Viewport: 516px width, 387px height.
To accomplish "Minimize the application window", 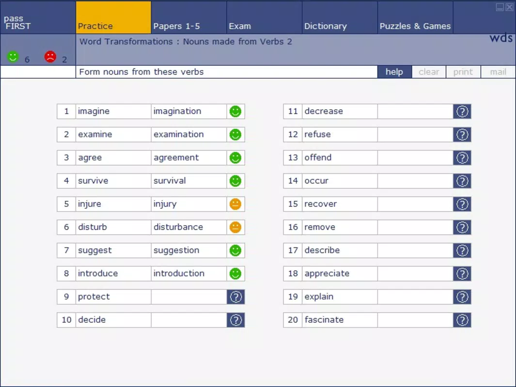I will pyautogui.click(x=500, y=7).
